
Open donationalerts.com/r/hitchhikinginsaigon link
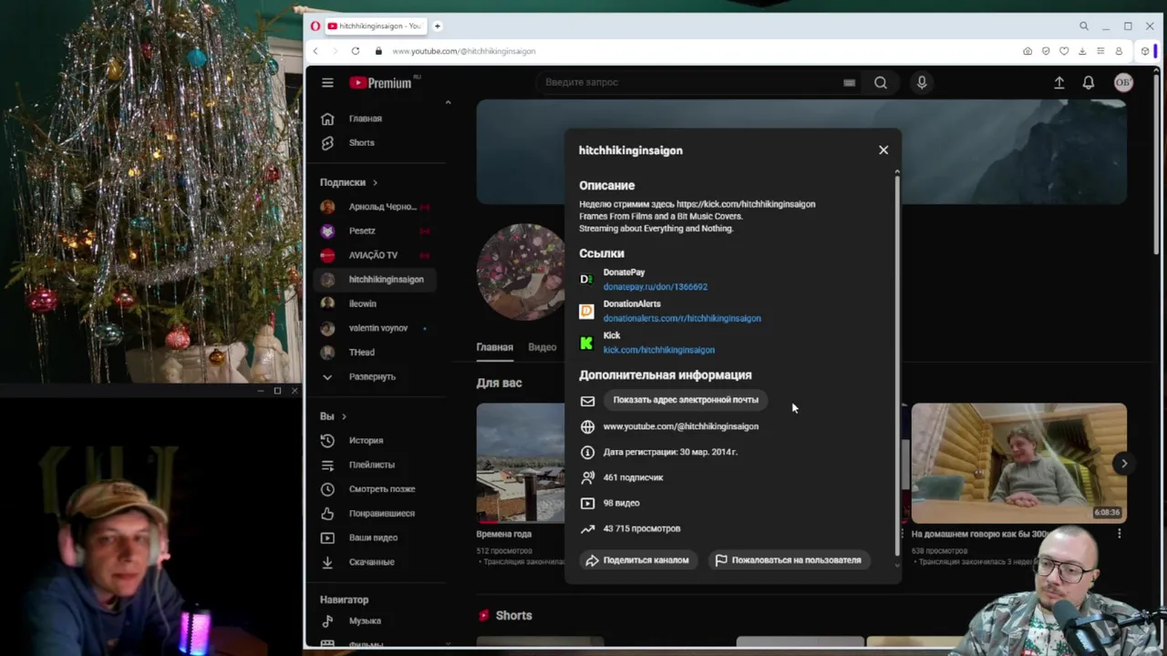682,319
